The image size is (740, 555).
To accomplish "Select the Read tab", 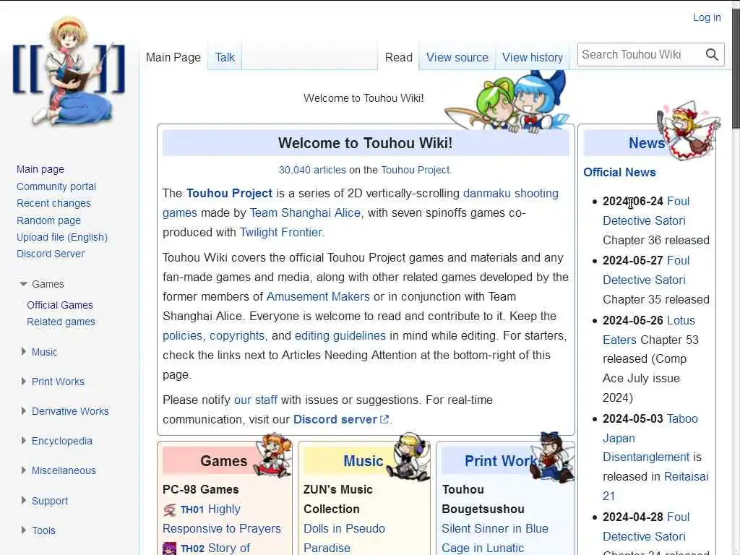I will (399, 57).
